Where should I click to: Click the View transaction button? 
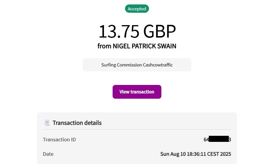[x=137, y=92]
